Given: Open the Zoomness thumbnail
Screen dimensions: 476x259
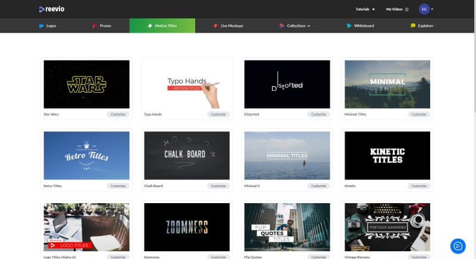Looking at the screenshot, I should point(187,227).
